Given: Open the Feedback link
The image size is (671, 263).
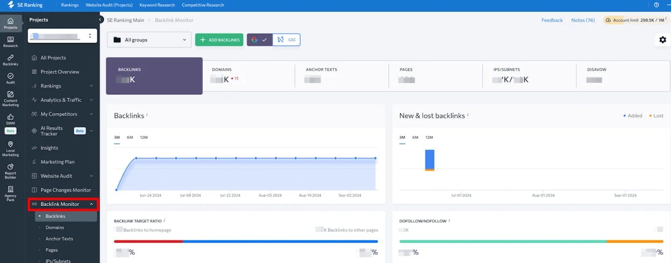Looking at the screenshot, I should (x=552, y=20).
